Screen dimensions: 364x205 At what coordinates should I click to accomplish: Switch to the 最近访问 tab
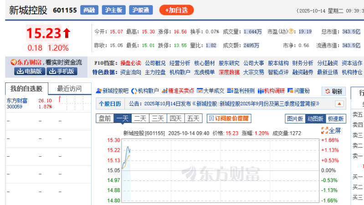tap(69, 88)
